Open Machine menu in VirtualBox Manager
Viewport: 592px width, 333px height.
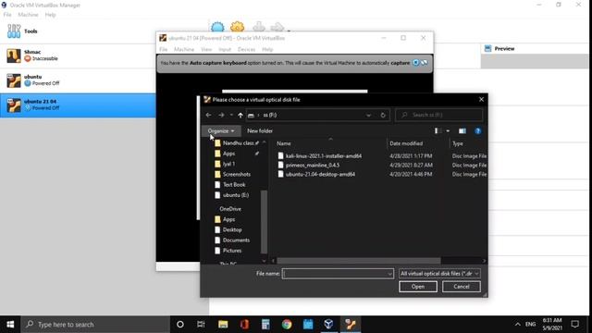(x=28, y=15)
